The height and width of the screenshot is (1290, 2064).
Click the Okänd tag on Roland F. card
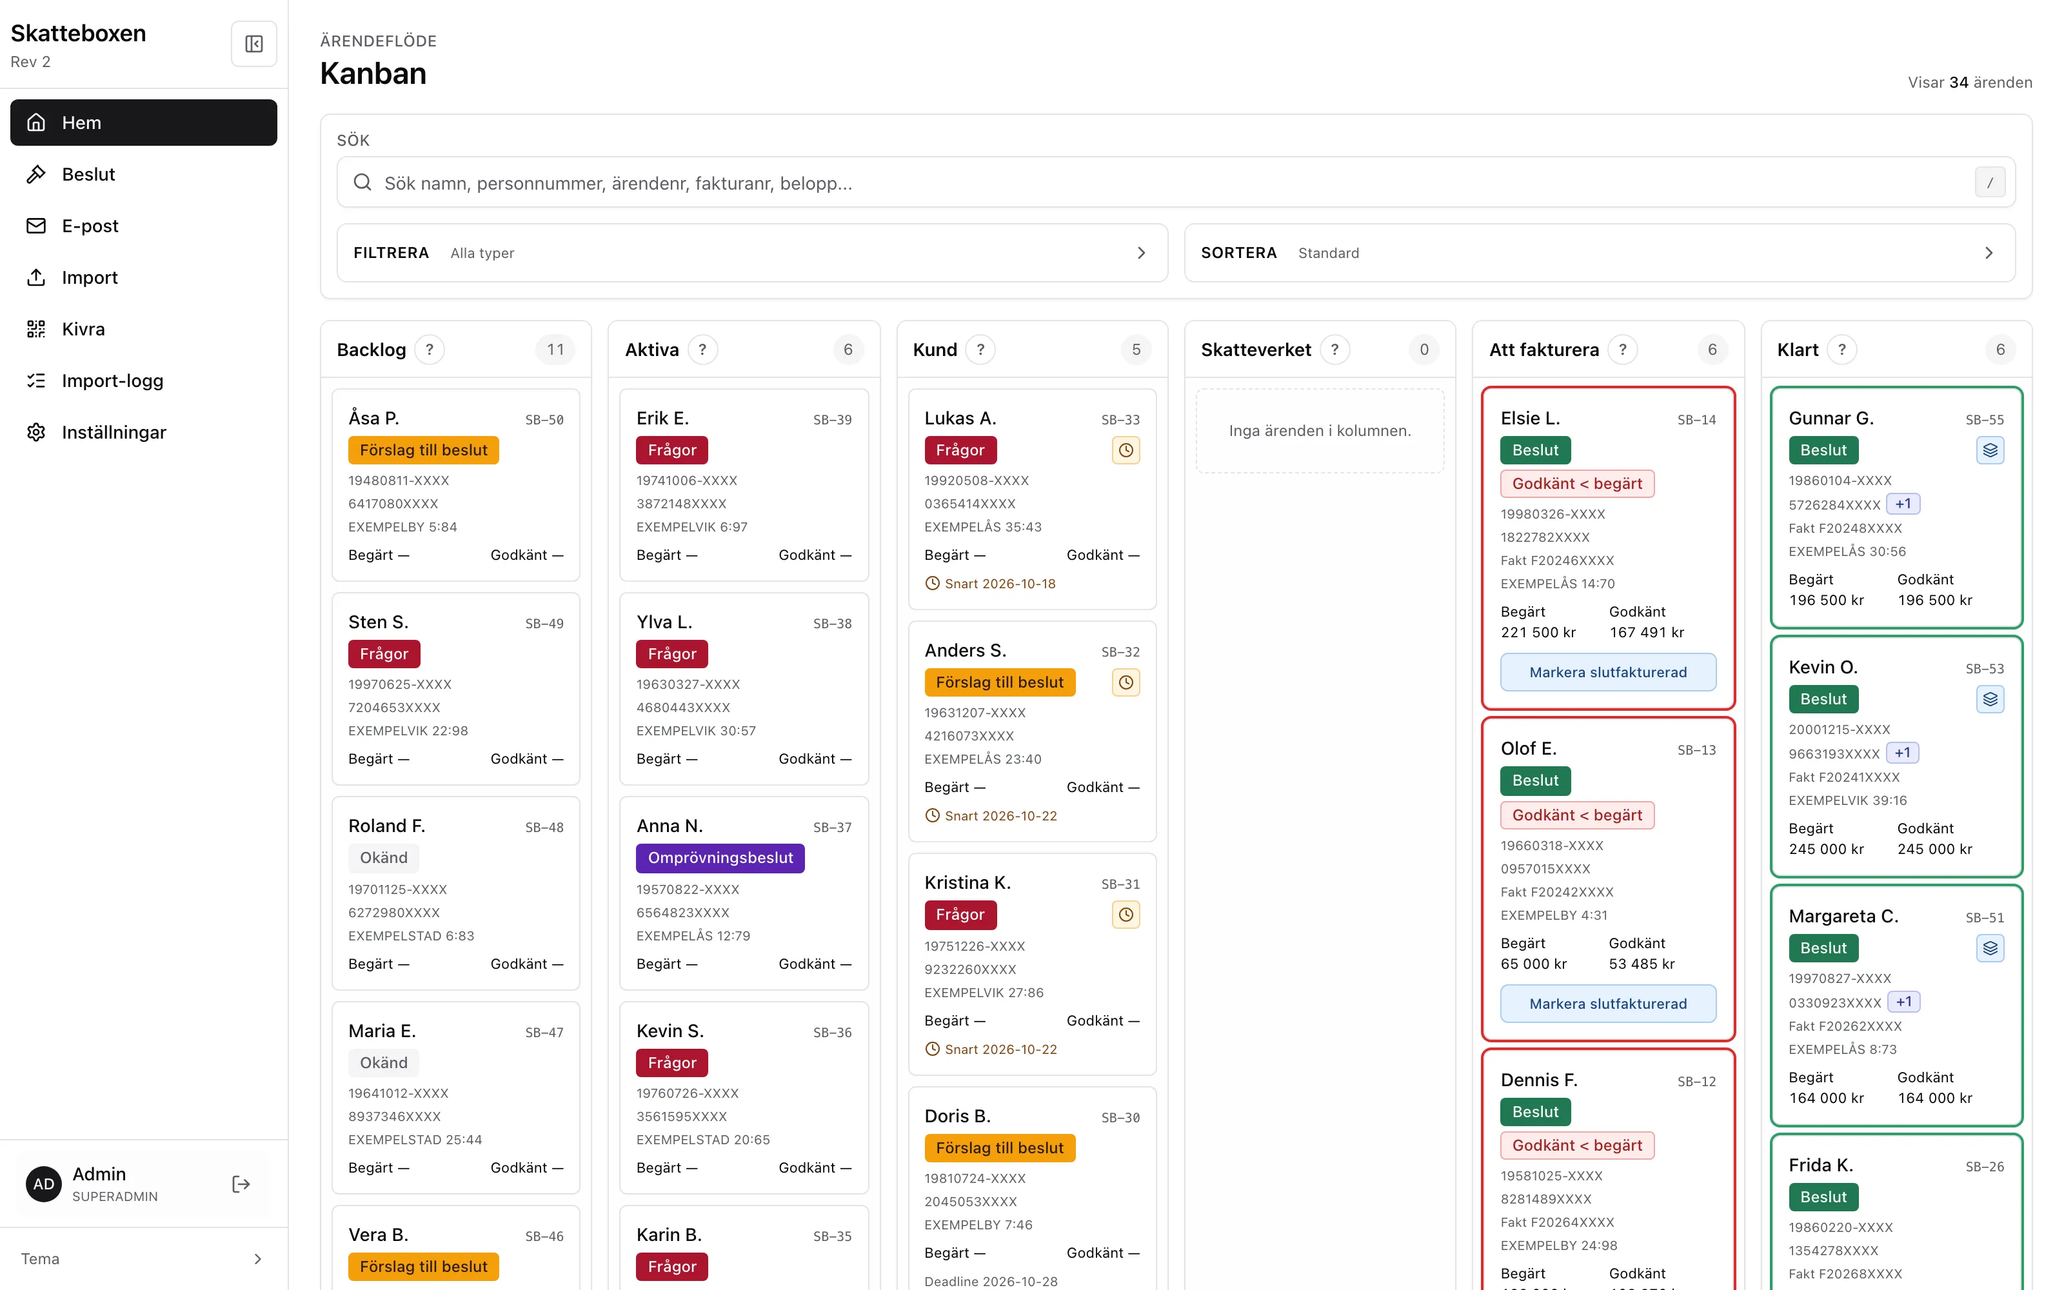pos(384,858)
